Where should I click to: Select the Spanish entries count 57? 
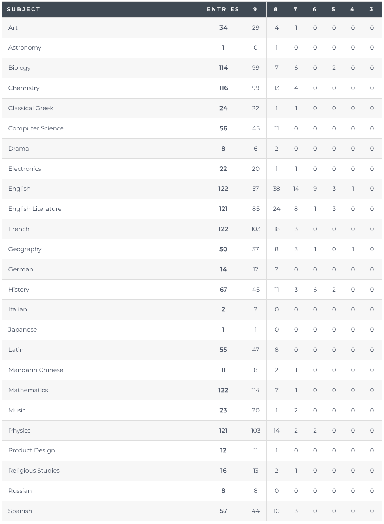pos(223,511)
